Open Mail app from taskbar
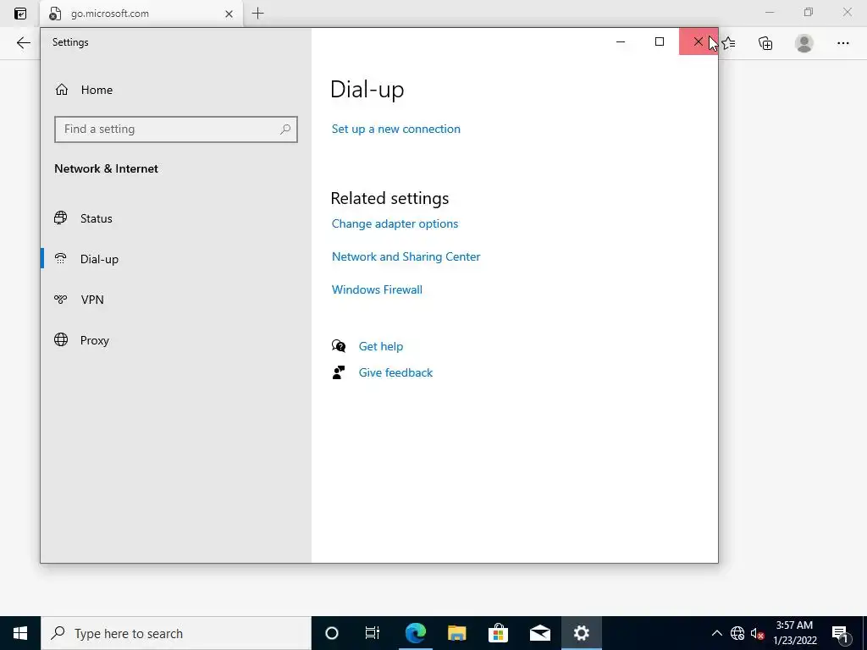Viewport: 867px width, 650px height. 539,633
